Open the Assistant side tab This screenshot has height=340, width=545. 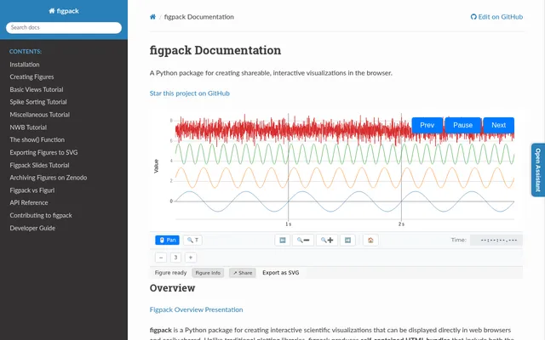pyautogui.click(x=538, y=170)
